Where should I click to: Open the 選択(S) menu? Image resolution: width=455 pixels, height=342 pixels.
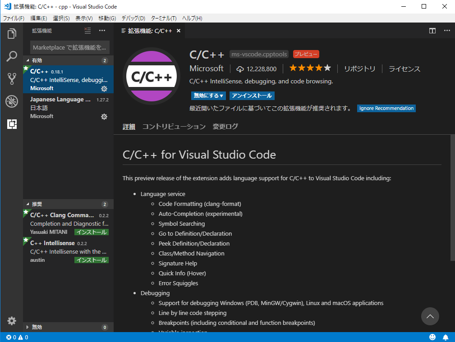(x=61, y=18)
